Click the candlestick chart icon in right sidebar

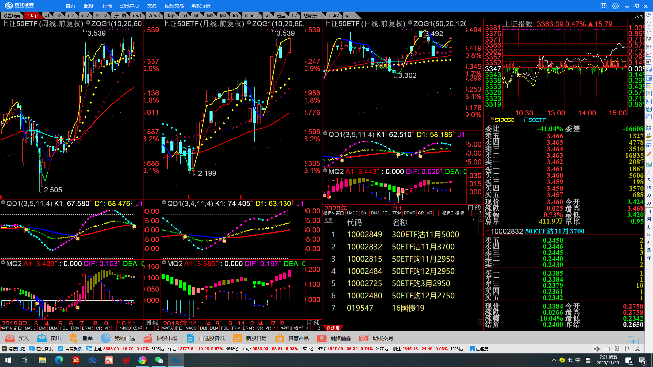pyautogui.click(x=649, y=62)
